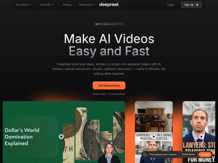218x163 pixels.
Task: Expand the Use cases dropdown
Action: click(x=23, y=5)
